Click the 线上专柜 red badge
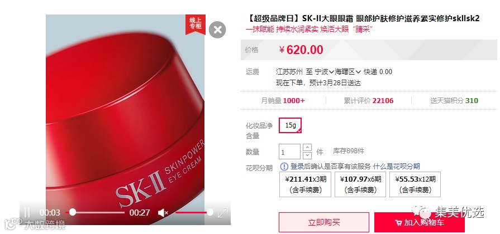Viewport: 500px width, 234px height. 196,23
